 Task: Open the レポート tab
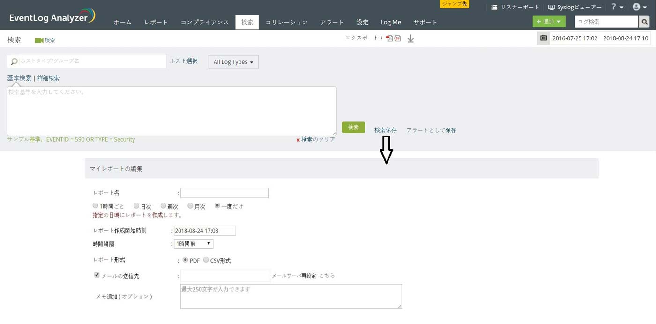click(156, 22)
